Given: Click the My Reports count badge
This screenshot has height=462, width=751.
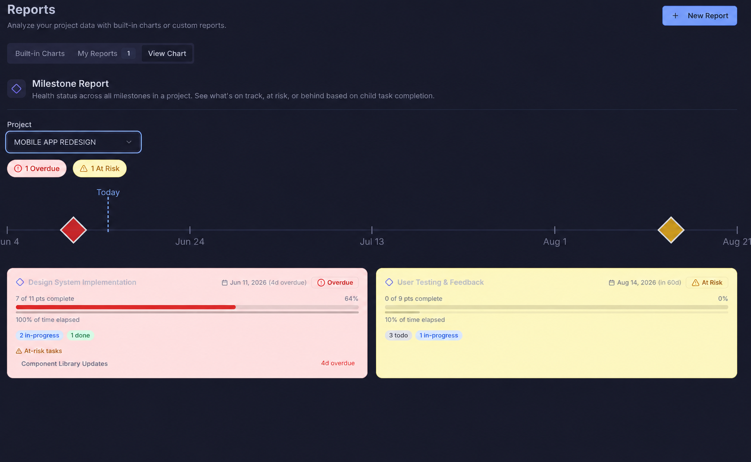Looking at the screenshot, I should pos(129,54).
